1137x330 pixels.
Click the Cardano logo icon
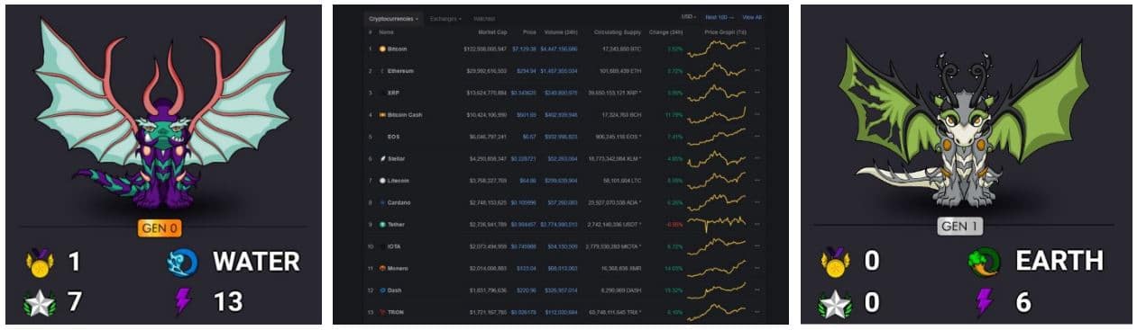pyautogui.click(x=382, y=202)
